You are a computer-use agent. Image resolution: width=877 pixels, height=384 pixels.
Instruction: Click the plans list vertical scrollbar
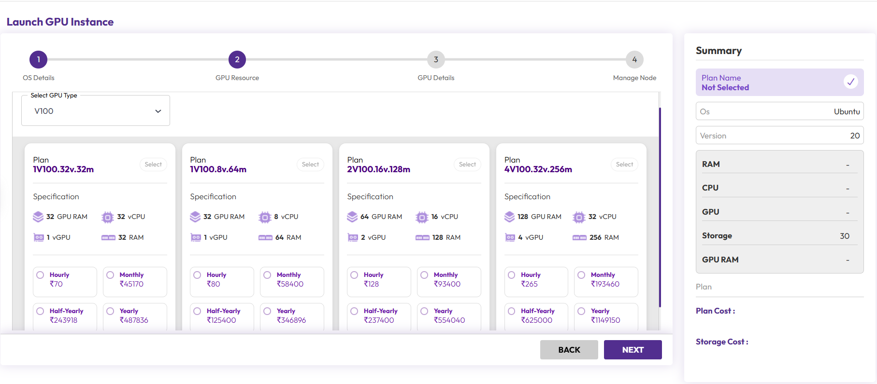(660, 207)
